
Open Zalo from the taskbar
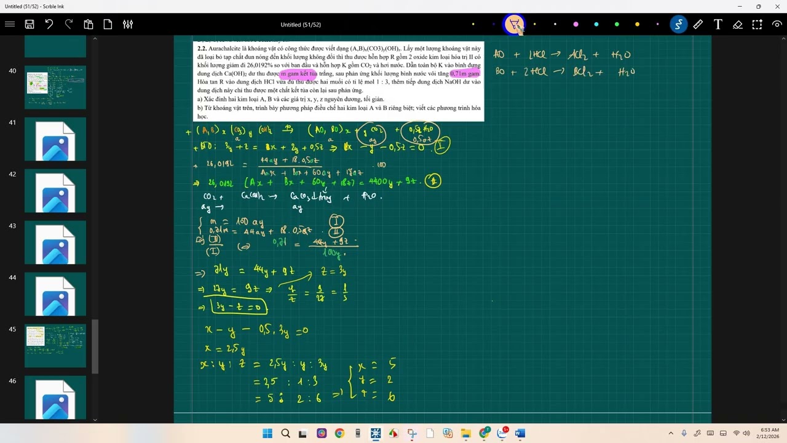tap(502, 433)
